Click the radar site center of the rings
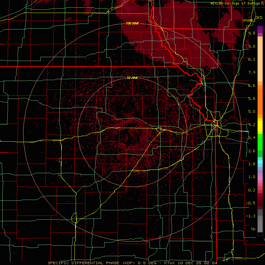 [132, 132]
